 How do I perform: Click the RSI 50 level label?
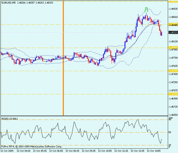coord(170,132)
